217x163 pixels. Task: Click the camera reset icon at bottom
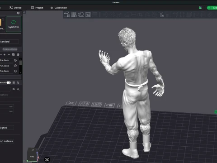click(47, 159)
